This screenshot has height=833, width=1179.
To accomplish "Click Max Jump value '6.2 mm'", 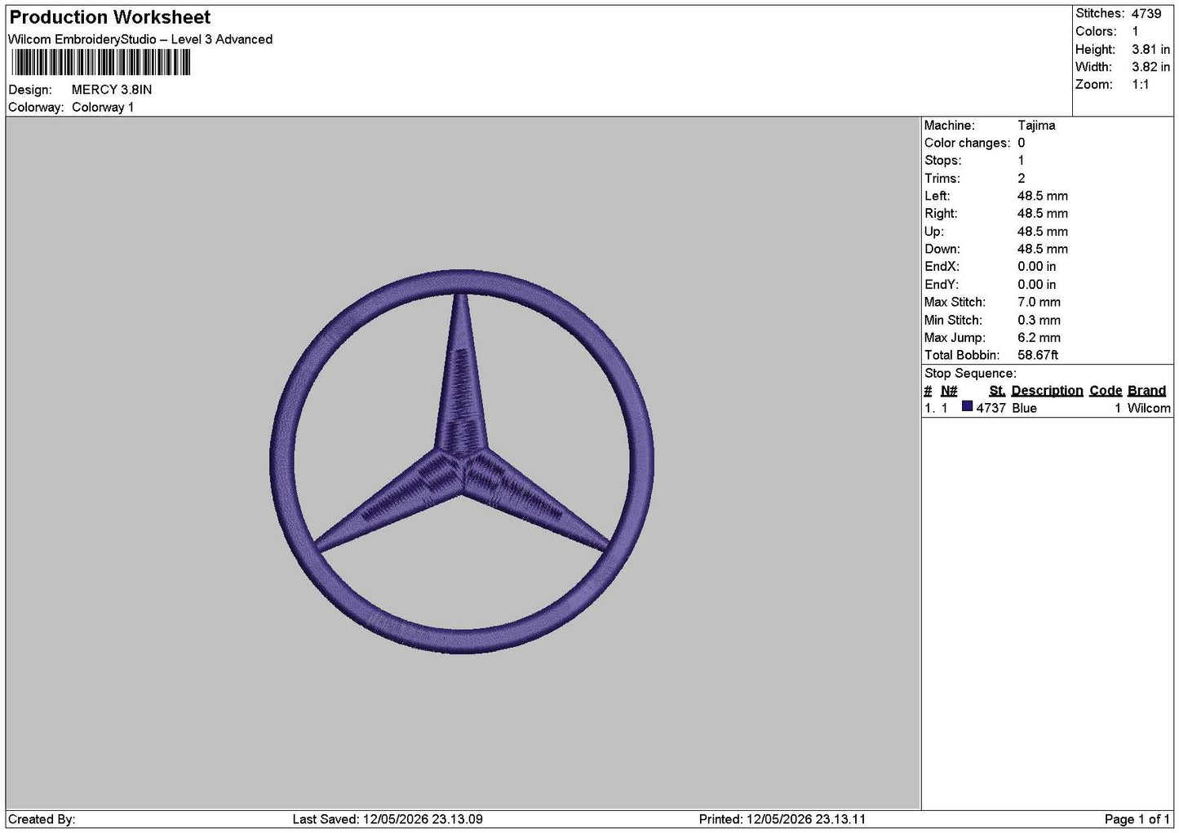I will (x=1039, y=338).
